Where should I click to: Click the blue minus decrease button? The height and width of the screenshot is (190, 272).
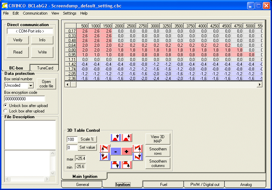pyautogui.click(x=116, y=152)
